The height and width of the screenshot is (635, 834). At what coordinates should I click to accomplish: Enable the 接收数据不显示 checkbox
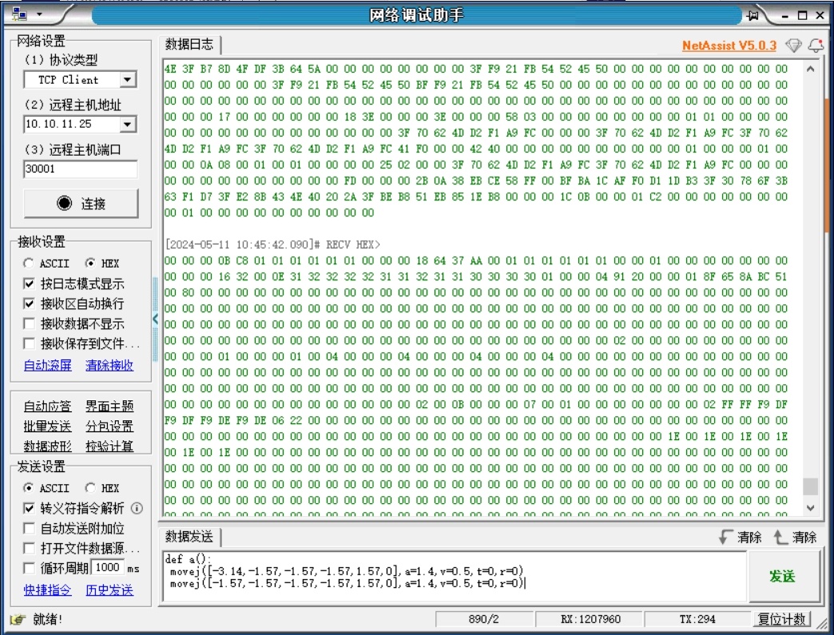[30, 323]
